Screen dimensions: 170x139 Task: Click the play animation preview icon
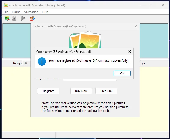pyautogui.click(x=23, y=18)
